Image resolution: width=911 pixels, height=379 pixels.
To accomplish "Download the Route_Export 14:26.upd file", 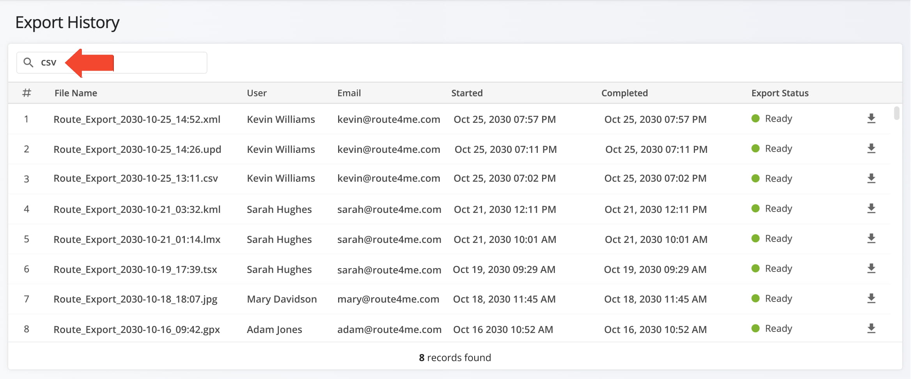I will pos(871,149).
